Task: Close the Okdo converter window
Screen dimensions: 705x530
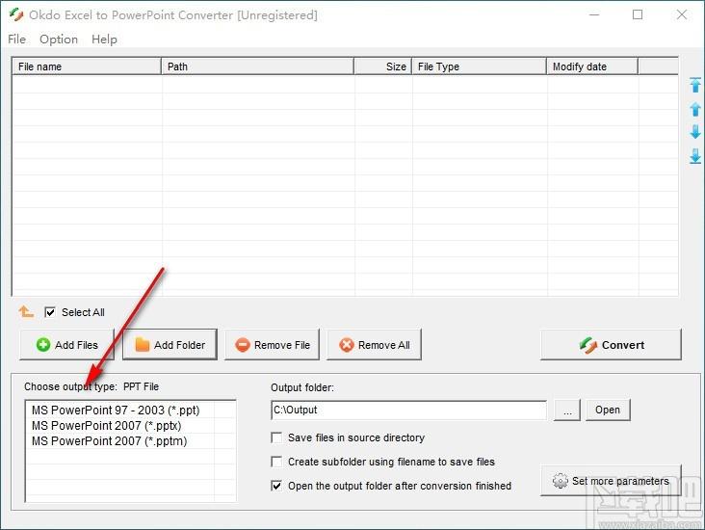Action: click(x=682, y=14)
